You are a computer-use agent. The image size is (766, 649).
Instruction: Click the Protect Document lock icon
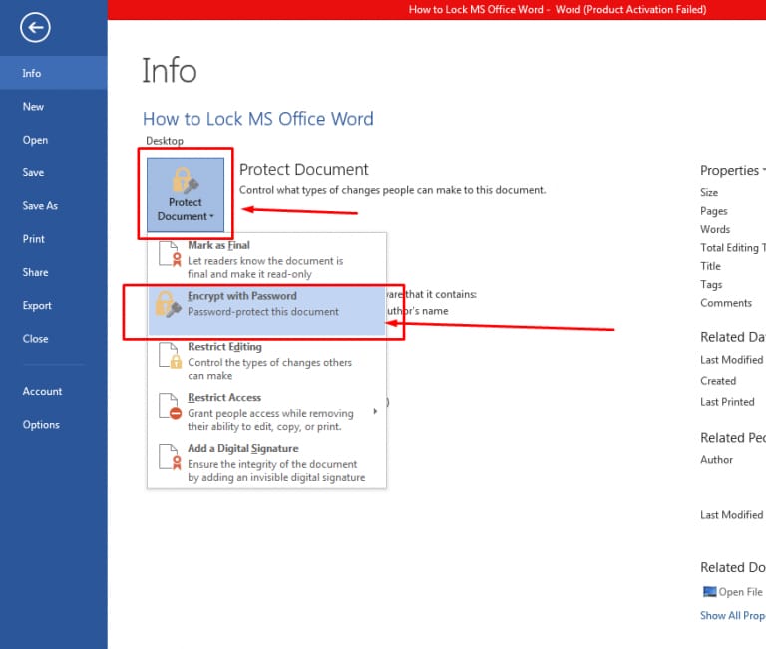[186, 180]
